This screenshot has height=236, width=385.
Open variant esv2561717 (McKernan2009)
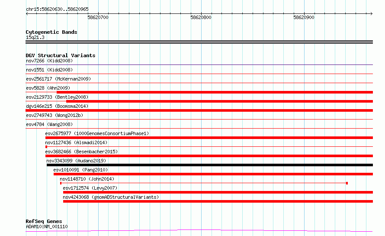click(58, 79)
